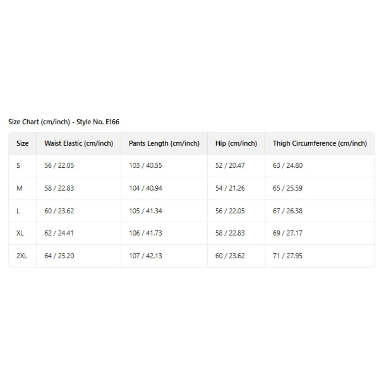Click pants length value 107 / 42.13
Screen dimensions: 384x384
click(x=146, y=256)
